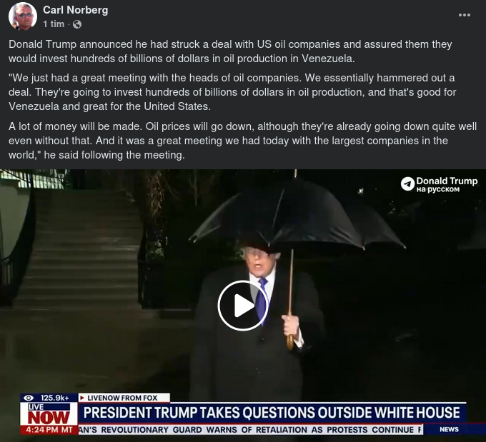Click the NEWS badge at ticker end
Viewport: 486px width, 442px height.
[449, 429]
